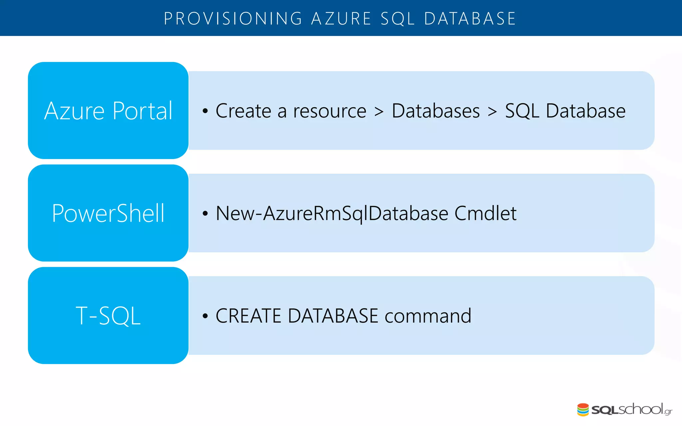Click the arrow between Create a resource and Databases

coord(379,112)
